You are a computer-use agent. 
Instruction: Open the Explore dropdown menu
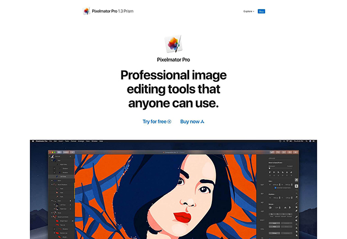pos(249,11)
